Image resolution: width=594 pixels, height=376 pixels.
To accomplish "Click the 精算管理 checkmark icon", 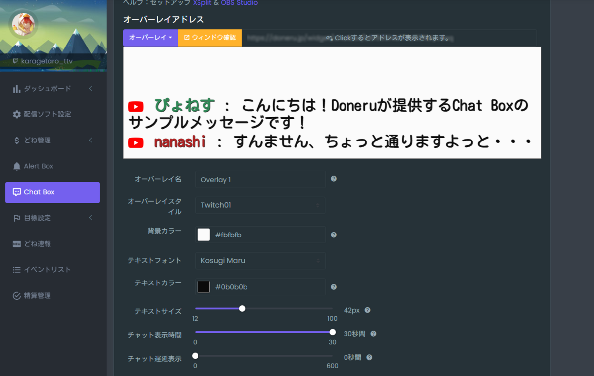I will 17,296.
